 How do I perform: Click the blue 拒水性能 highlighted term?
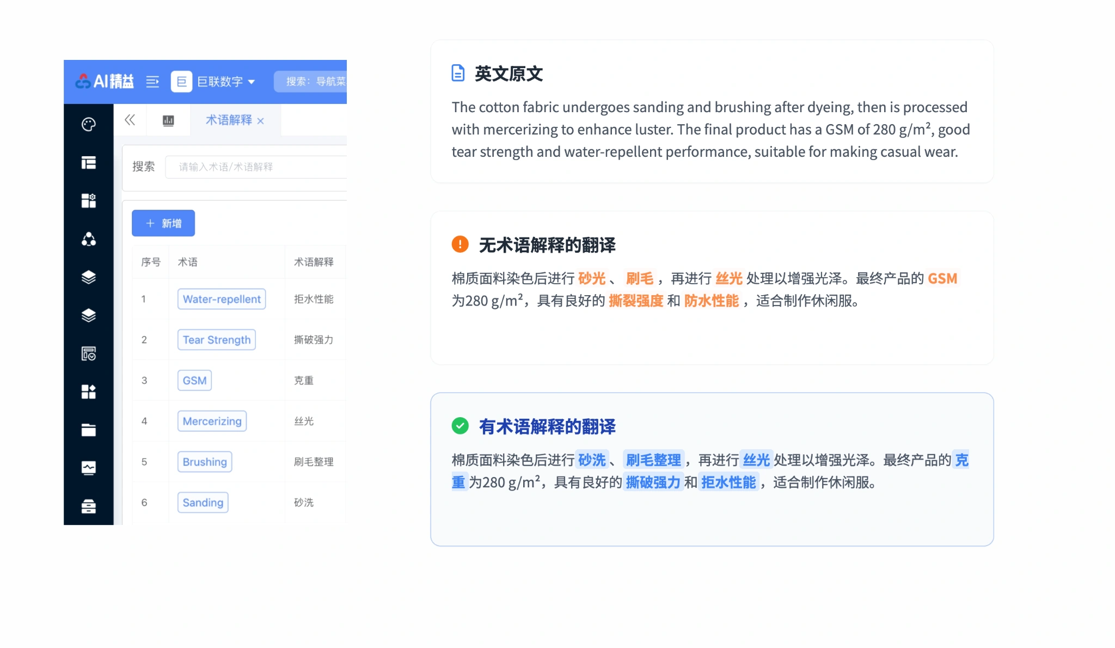(728, 482)
